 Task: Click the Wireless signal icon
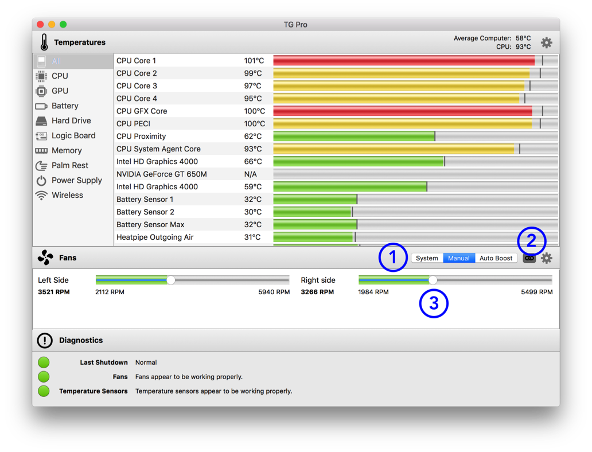tap(41, 195)
